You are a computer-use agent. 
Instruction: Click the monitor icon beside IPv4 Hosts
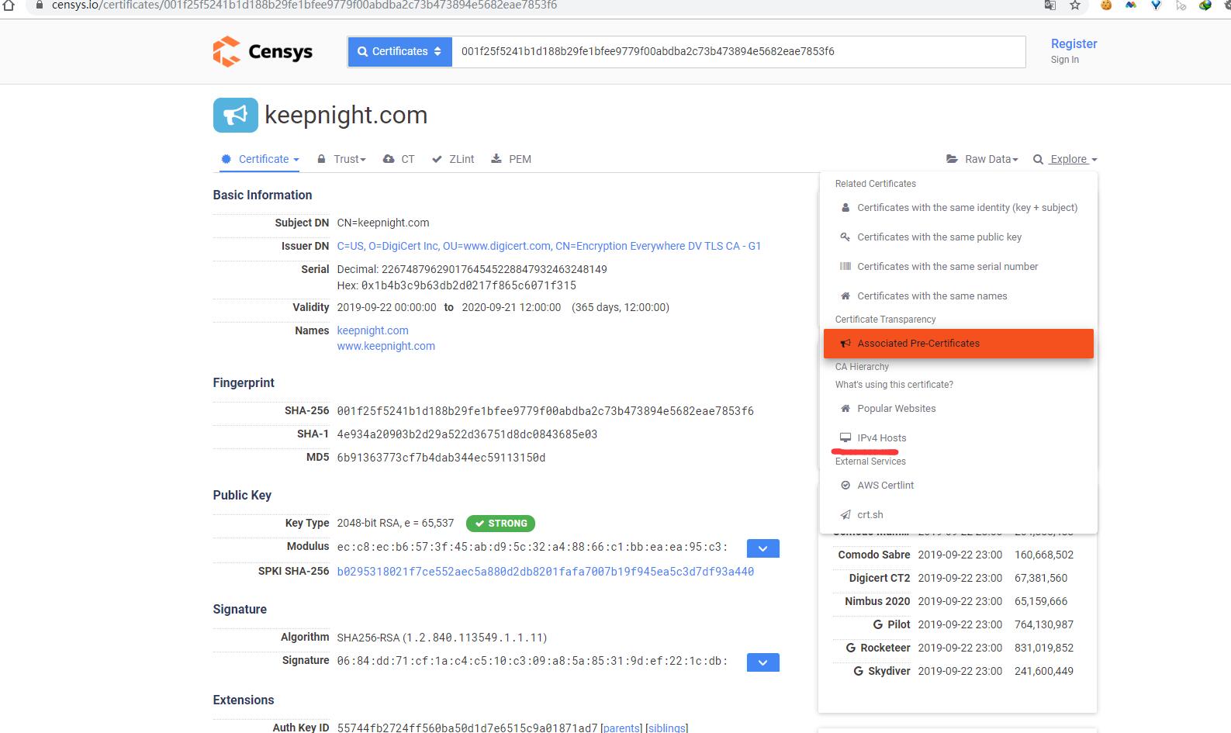pyautogui.click(x=845, y=438)
